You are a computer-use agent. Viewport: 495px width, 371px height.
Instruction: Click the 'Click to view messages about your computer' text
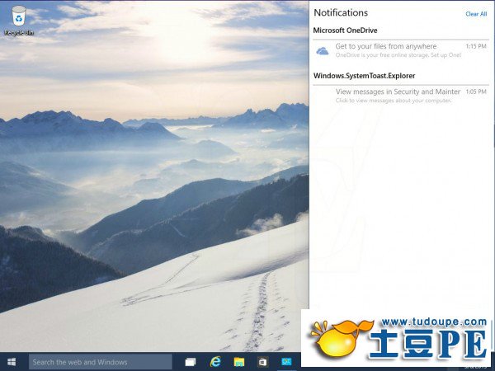point(393,101)
